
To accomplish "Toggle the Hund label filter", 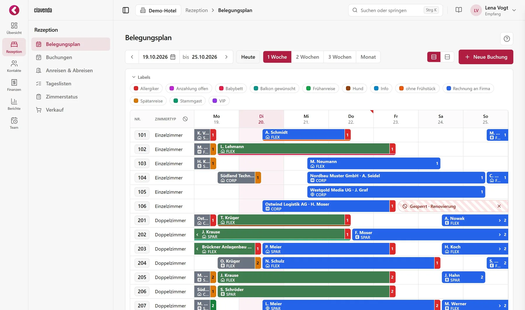I will pos(354,88).
